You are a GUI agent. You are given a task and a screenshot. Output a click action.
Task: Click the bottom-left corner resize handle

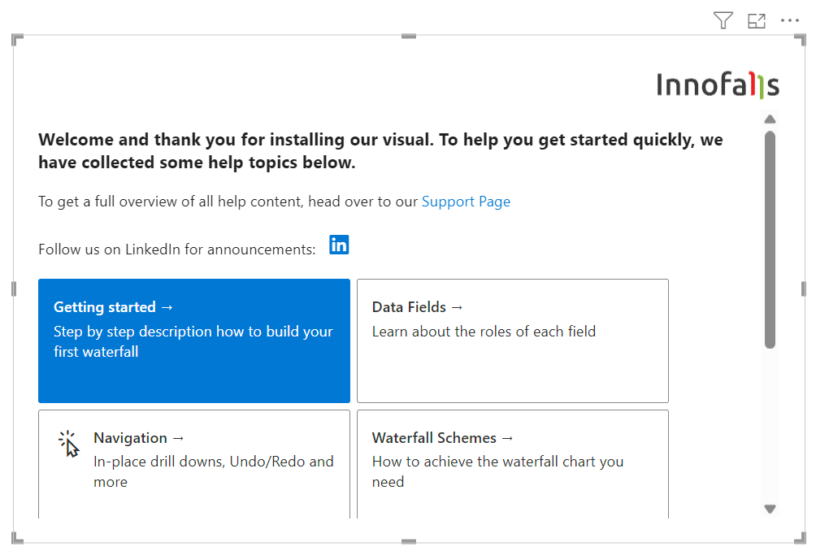pyautogui.click(x=17, y=538)
